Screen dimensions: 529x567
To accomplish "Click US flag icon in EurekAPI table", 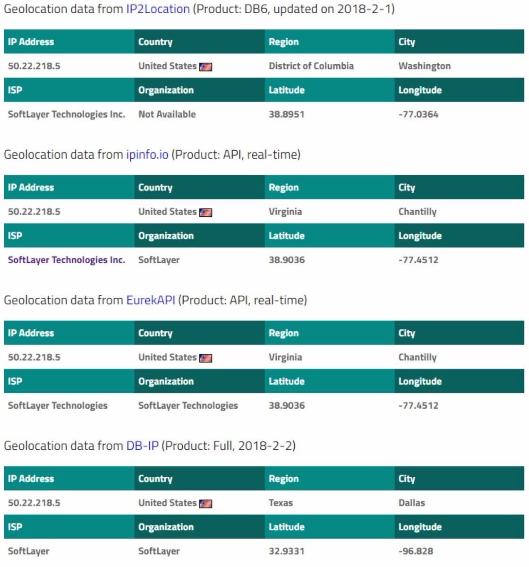I will (x=205, y=358).
